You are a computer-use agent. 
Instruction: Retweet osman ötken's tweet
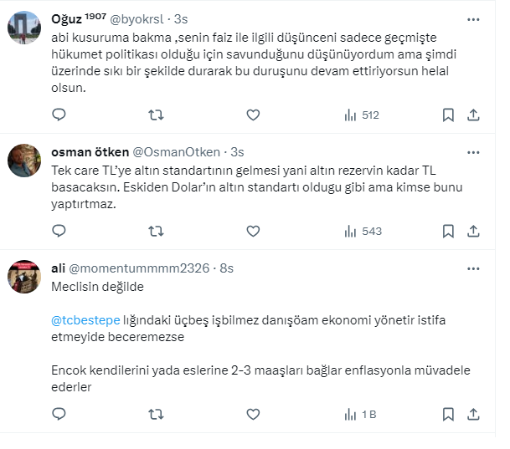pos(156,230)
